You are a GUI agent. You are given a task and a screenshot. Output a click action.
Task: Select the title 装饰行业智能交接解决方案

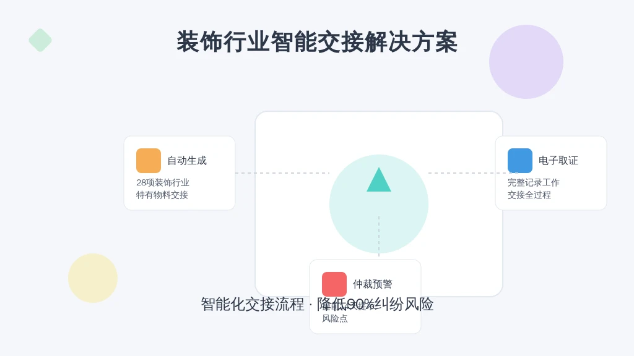click(317, 42)
